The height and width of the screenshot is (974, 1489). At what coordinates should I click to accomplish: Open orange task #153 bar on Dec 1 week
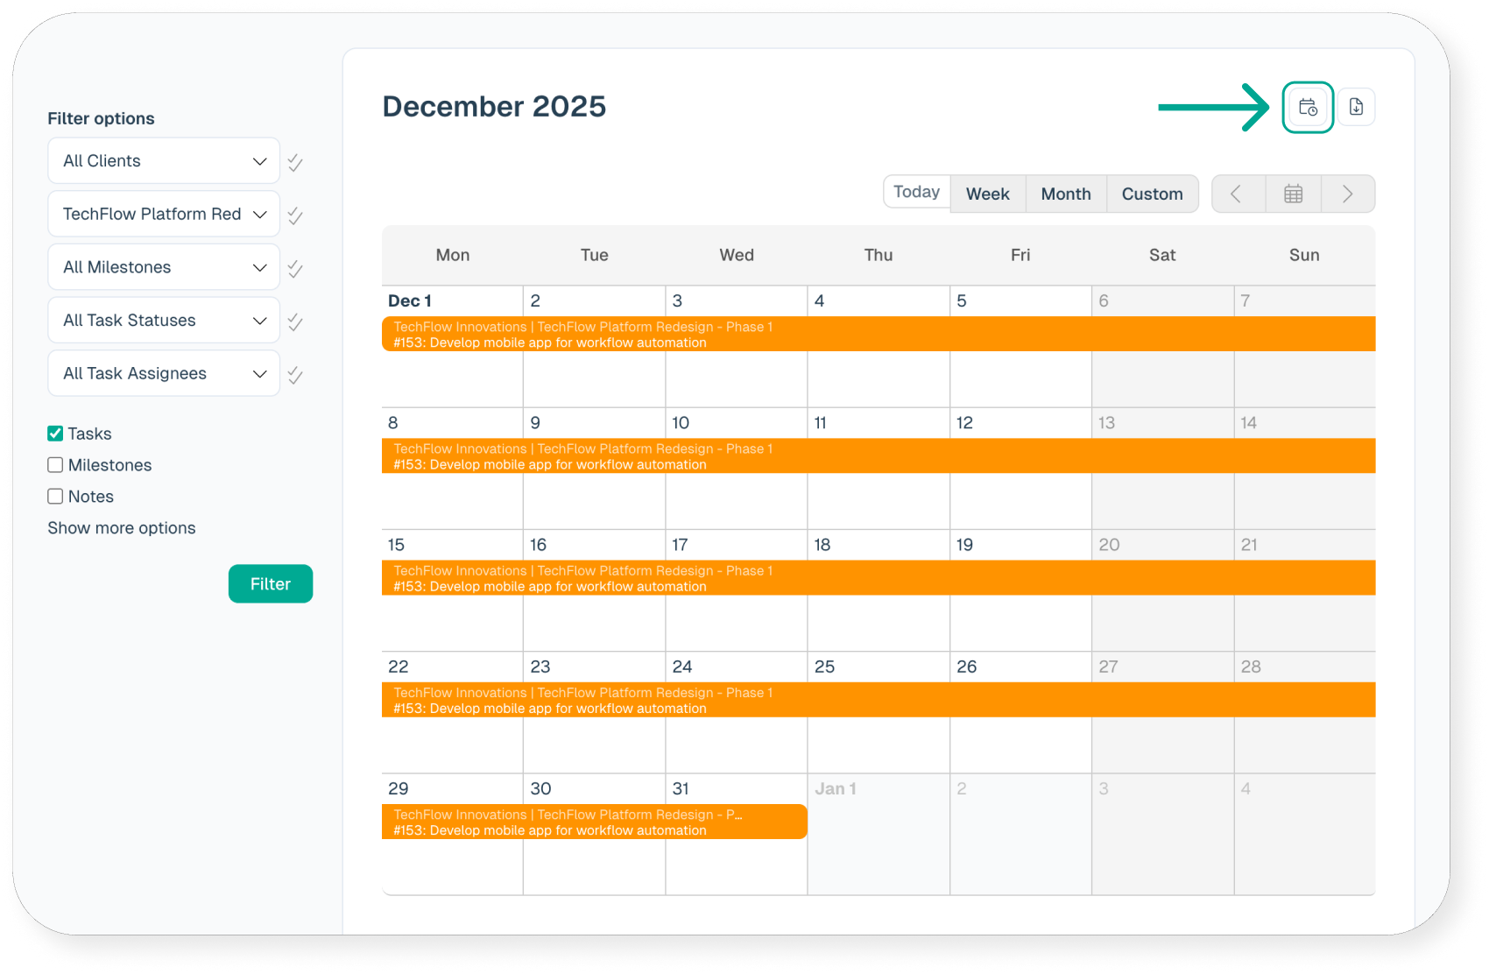[x=878, y=335]
